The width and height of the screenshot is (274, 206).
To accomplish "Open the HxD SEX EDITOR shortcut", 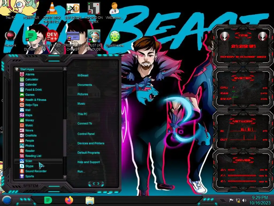I will 73,10.
